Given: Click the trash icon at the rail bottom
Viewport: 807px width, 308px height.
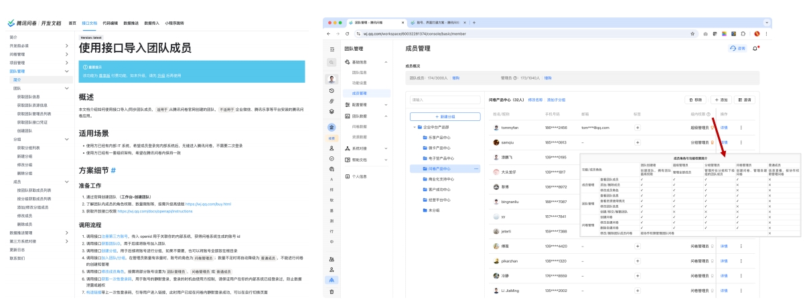Looking at the screenshot, I should coord(332,291).
